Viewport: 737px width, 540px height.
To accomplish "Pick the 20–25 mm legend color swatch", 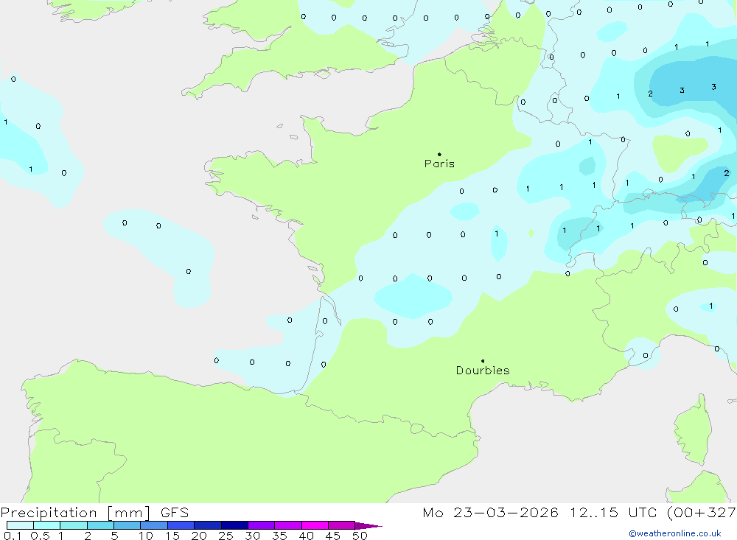I will [x=208, y=525].
